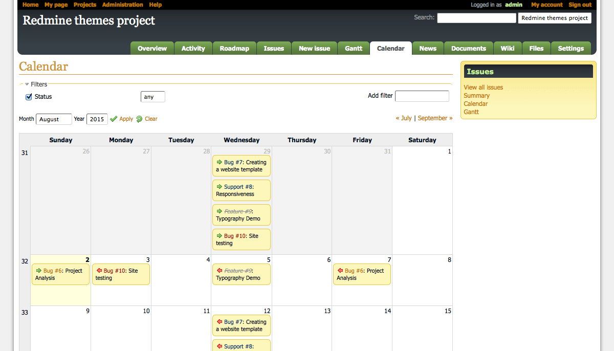This screenshot has width=614, height=351.
Task: Click the red arrow beside Bug #10 on Monday the 3rd
Action: [99, 271]
